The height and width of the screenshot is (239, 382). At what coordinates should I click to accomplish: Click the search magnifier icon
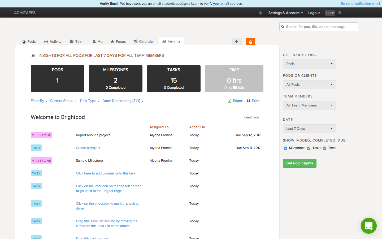[x=283, y=27]
